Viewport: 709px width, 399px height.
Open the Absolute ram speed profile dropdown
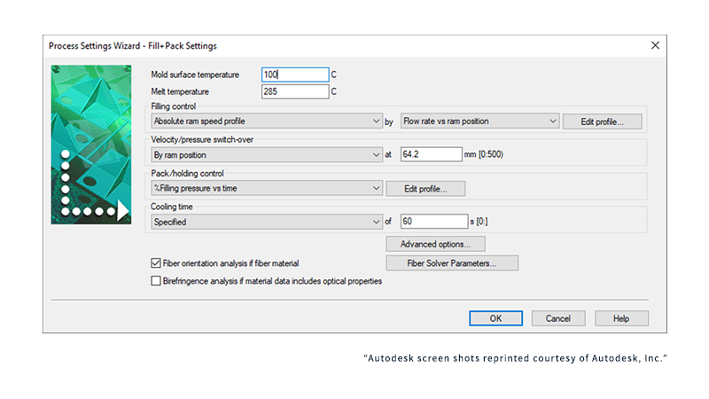coord(267,121)
